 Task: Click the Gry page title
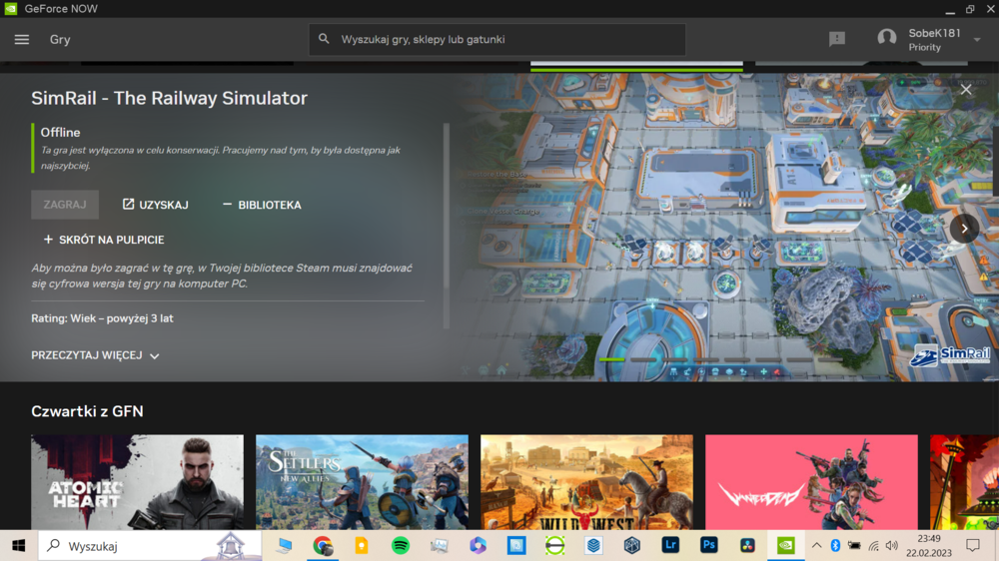pyautogui.click(x=60, y=40)
